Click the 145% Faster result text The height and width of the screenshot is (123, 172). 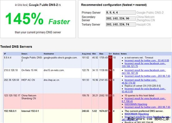click(x=38, y=19)
